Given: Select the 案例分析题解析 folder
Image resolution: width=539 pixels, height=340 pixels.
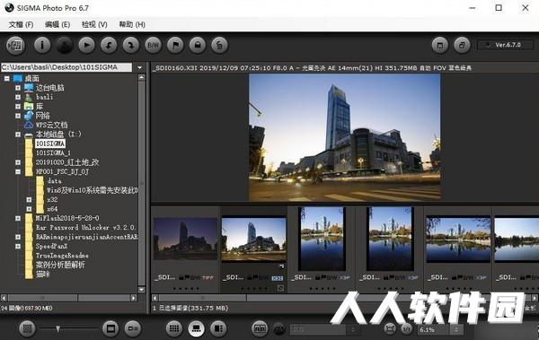Looking at the screenshot, I should click(60, 265).
